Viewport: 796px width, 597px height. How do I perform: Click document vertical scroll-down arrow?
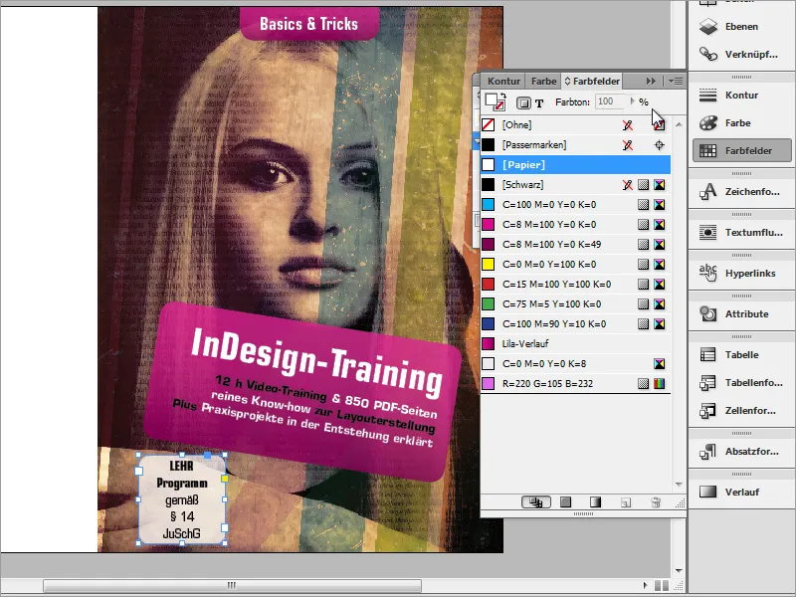[x=679, y=571]
